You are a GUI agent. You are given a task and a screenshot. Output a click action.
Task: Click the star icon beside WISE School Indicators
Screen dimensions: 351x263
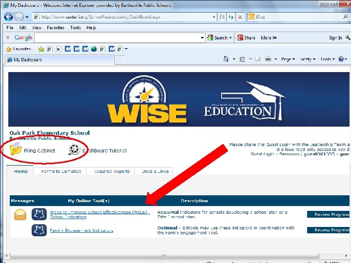click(x=39, y=214)
